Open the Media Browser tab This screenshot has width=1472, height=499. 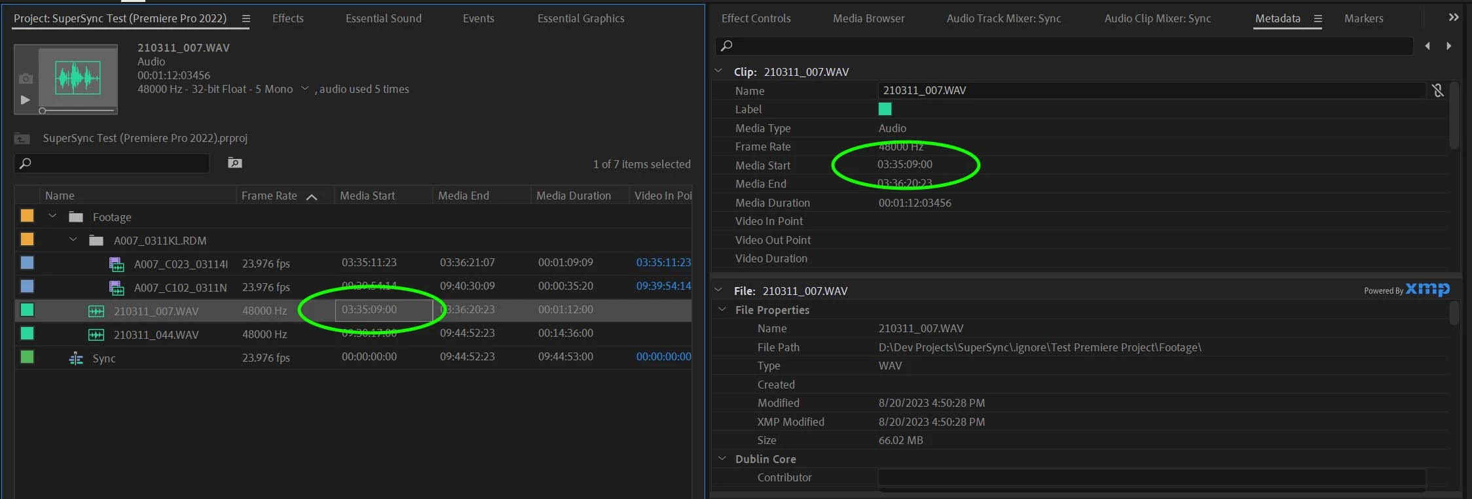tap(869, 18)
